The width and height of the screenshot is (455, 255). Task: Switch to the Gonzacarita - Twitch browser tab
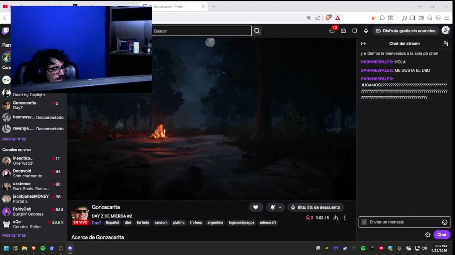point(174,6)
